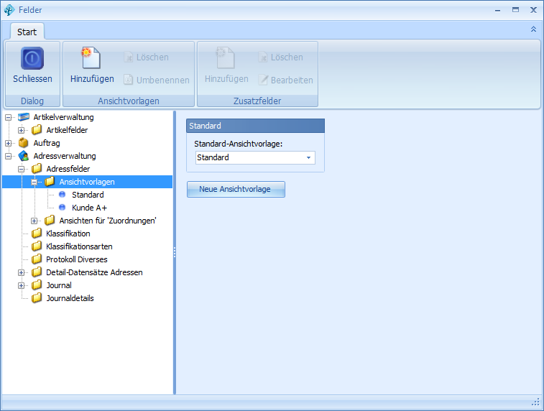Expand Detail-Datensätze Adressen node
The image size is (544, 411).
pos(22,272)
